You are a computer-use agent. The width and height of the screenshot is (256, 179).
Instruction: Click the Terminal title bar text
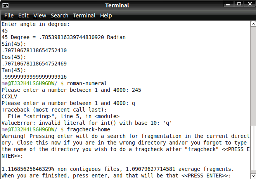[117, 5]
